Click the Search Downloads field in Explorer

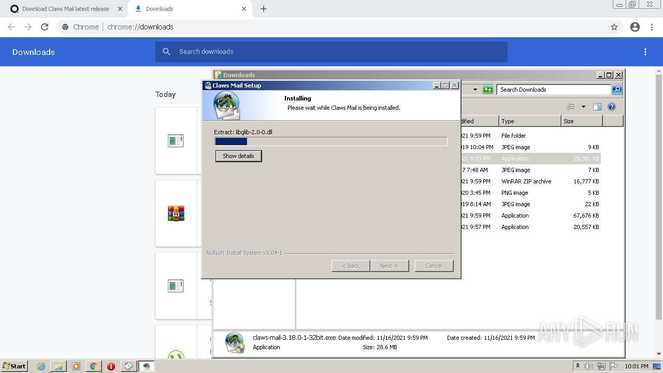click(x=553, y=90)
